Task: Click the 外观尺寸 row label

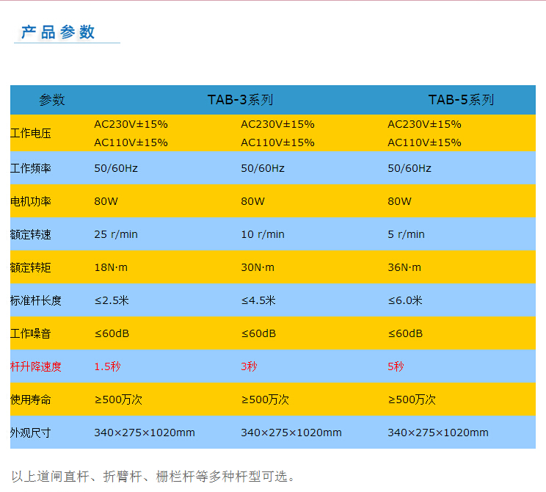Action: click(31, 433)
